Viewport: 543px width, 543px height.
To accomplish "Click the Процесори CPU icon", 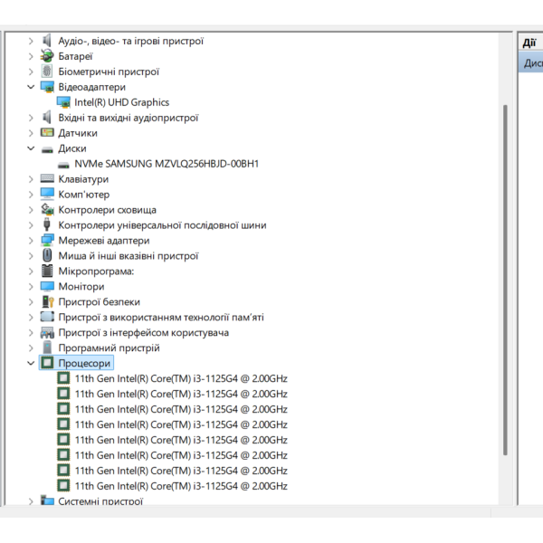I will click(47, 363).
